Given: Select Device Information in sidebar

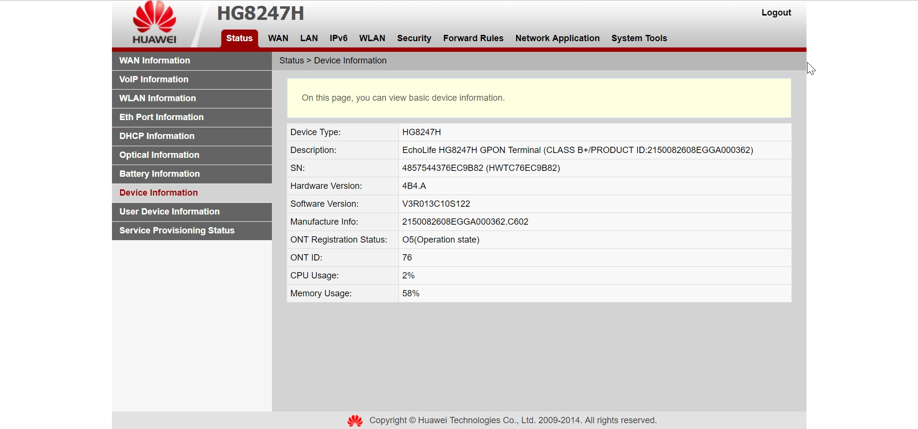Looking at the screenshot, I should [x=192, y=193].
